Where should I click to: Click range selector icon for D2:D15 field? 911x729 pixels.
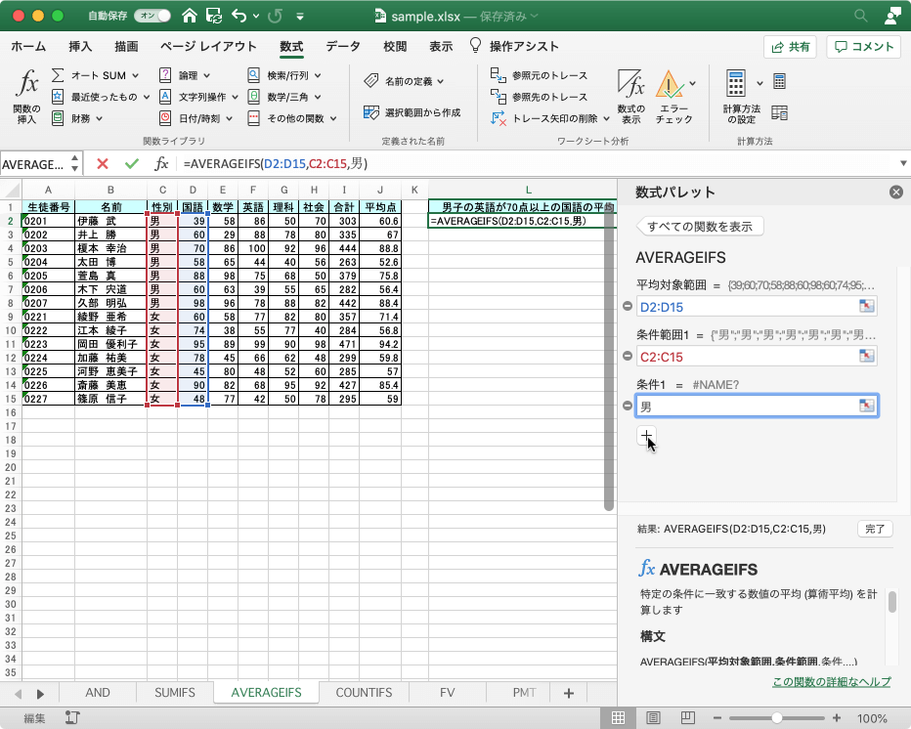[x=866, y=306]
